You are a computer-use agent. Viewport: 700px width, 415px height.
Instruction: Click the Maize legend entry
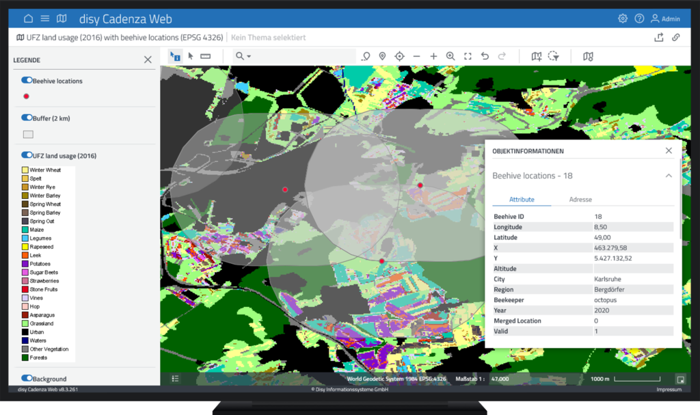tap(33, 230)
